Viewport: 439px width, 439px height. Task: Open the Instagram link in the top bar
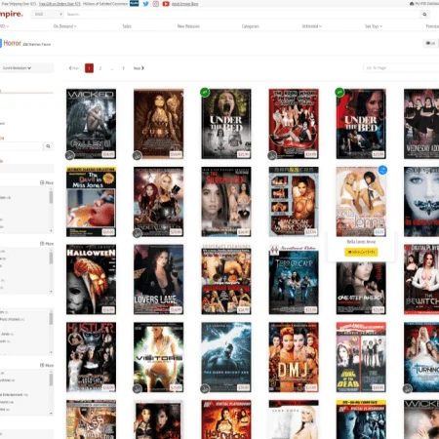click(156, 4)
